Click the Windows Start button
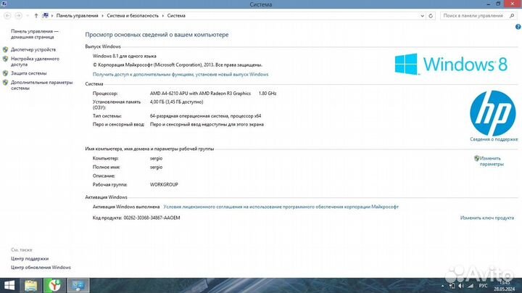Screen dimensions: 522x293 click(10, 285)
